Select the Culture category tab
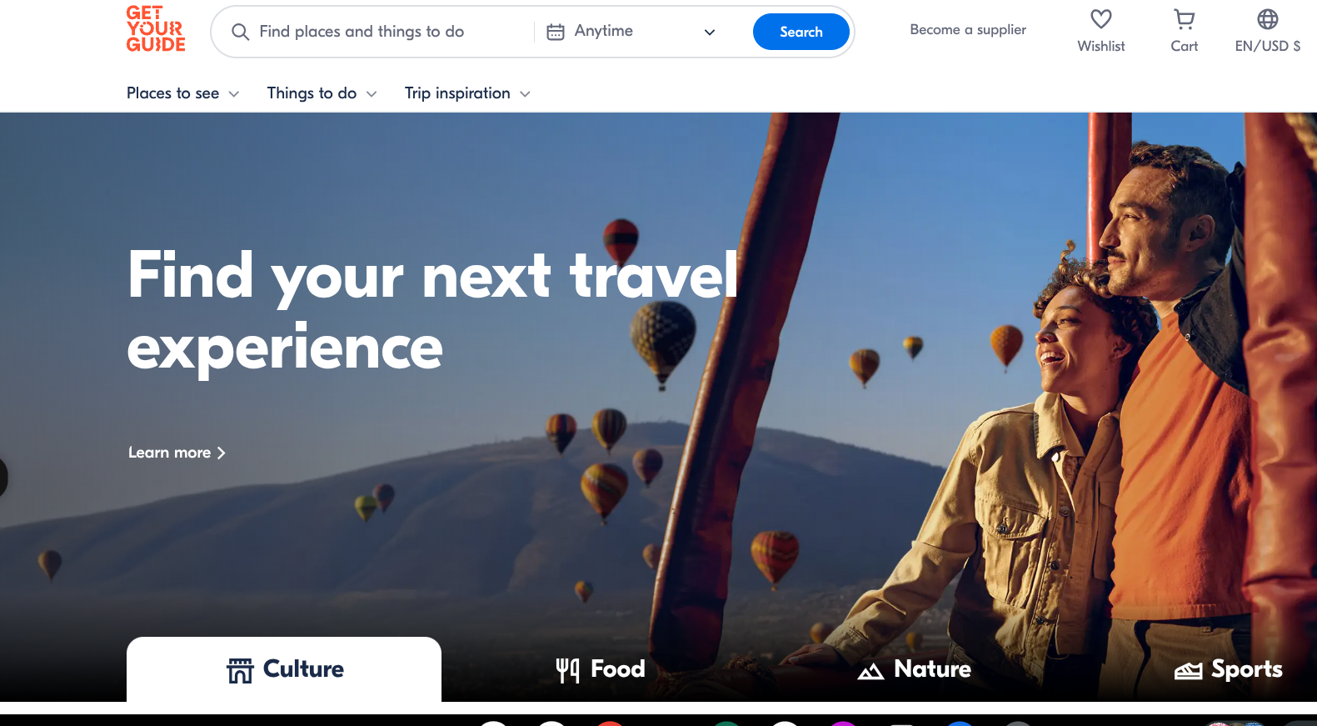The height and width of the screenshot is (726, 1317). [x=284, y=669]
